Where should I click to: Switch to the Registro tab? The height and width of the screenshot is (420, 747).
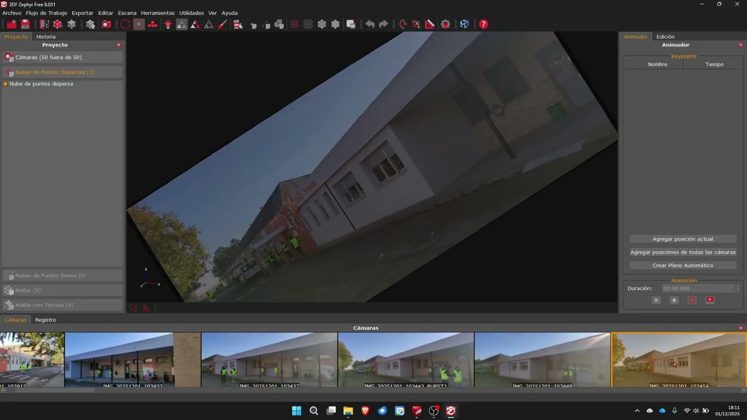(x=46, y=320)
